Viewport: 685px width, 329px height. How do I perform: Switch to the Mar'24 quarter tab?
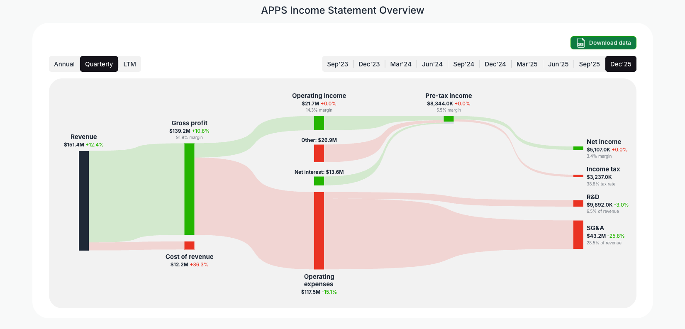coord(401,64)
